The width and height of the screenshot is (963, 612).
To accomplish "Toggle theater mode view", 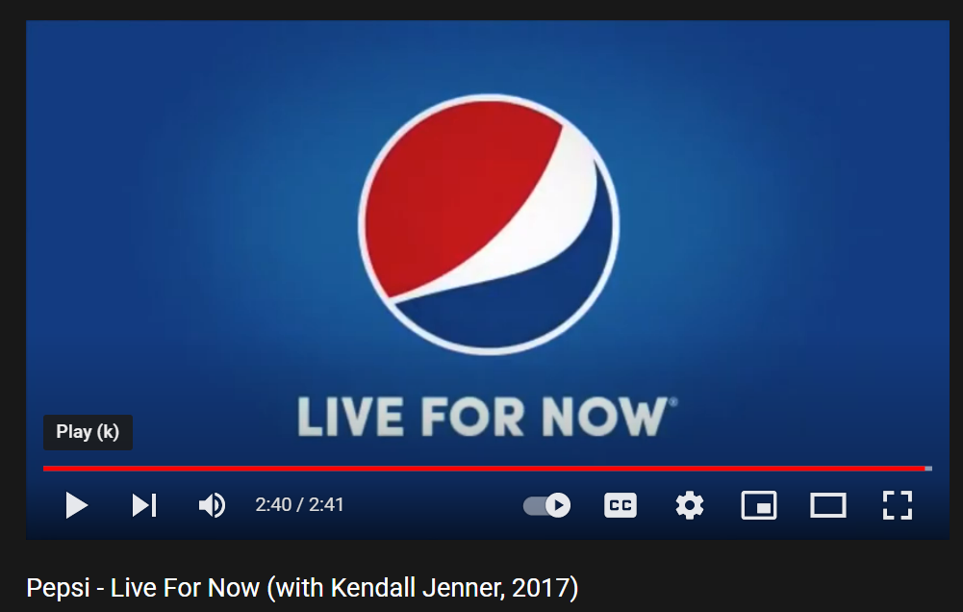I will click(x=828, y=505).
